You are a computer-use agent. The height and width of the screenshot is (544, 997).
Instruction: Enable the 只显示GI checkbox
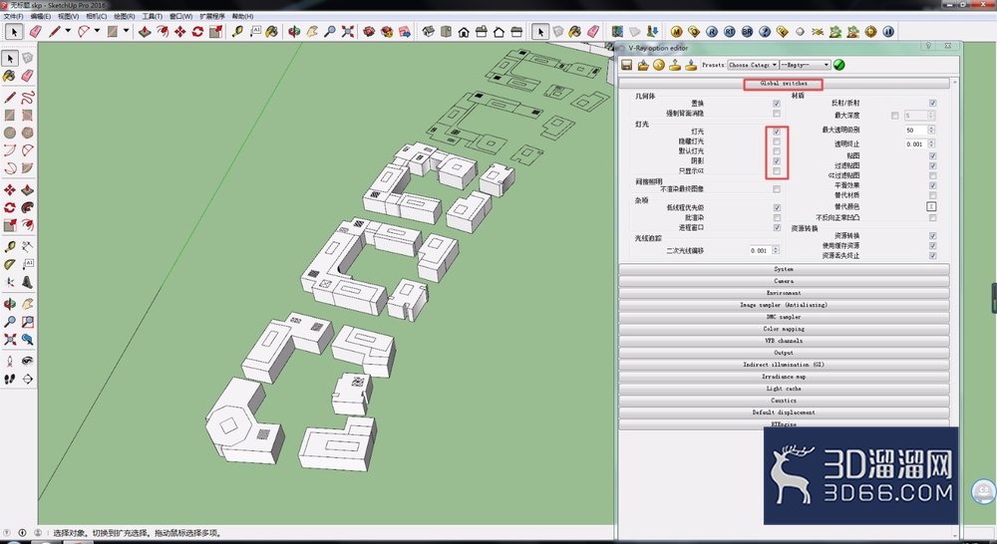click(777, 171)
